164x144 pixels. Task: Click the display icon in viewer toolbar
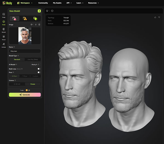point(47,11)
